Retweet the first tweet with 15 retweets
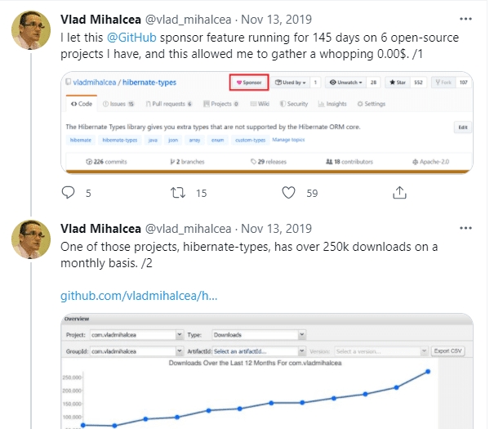This screenshot has width=503, height=429. click(x=178, y=193)
